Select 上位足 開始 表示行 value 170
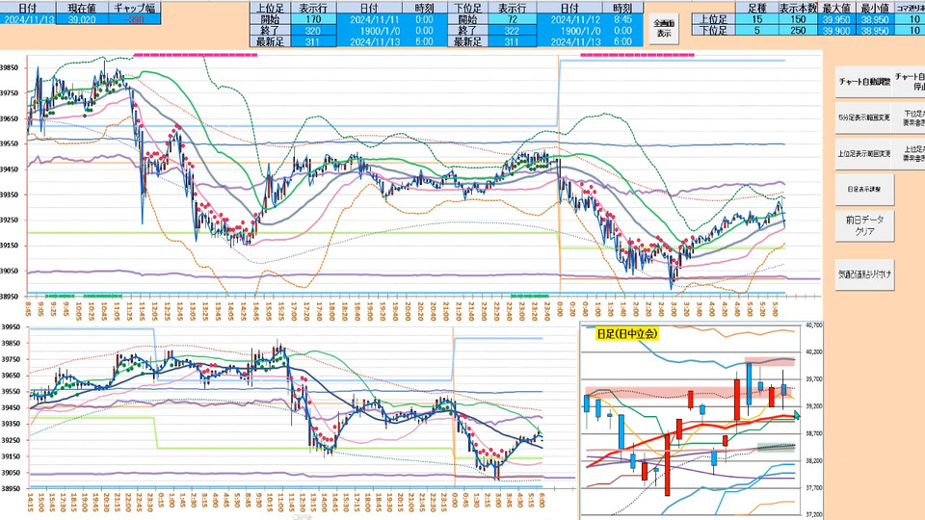 point(313,19)
